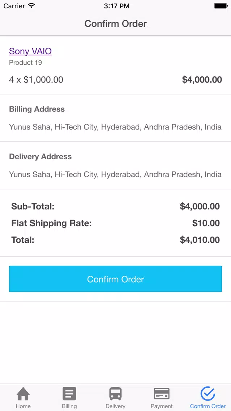This screenshot has height=411, width=231.
Task: Tap the Confirm Order page title
Action: 116,24
